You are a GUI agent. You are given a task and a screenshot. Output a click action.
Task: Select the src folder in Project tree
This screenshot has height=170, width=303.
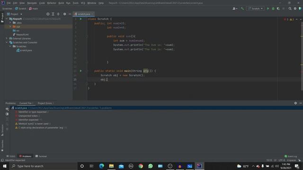point(16,31)
